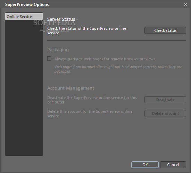Click the Server Status heading

pyautogui.click(x=61, y=19)
